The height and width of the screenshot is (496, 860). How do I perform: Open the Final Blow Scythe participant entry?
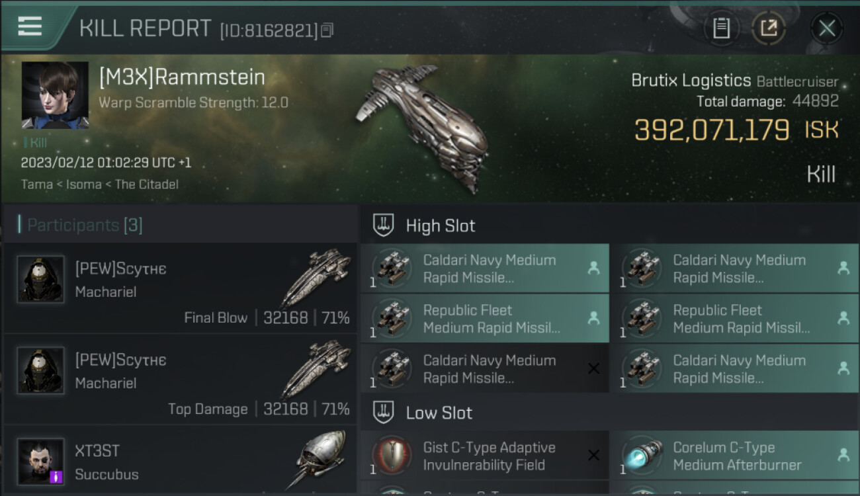click(x=180, y=288)
